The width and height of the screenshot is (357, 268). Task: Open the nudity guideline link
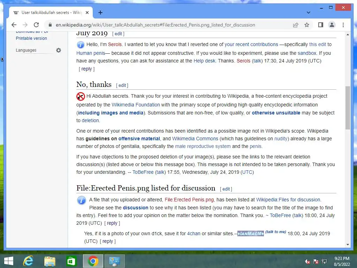pyautogui.click(x=281, y=139)
